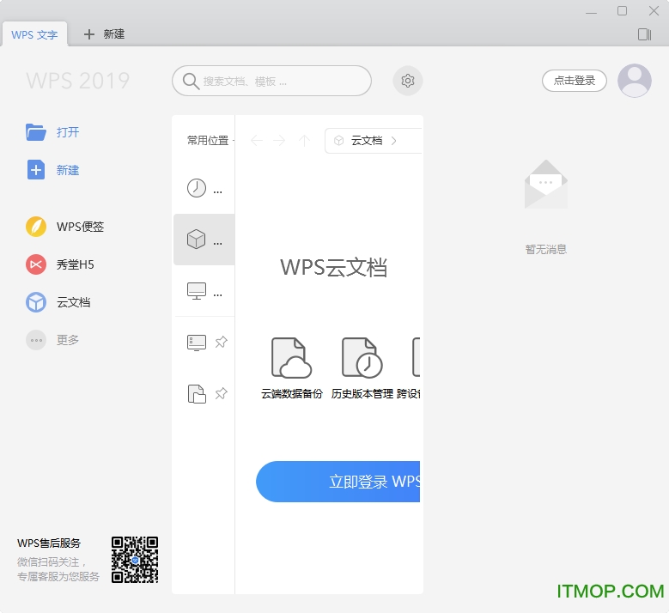Click the WPS便签 label

[80, 227]
